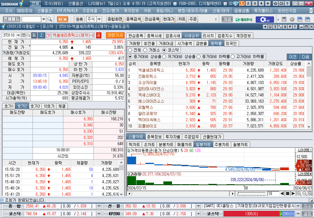Open the 전체메뉴 search box dropdown

(44, 19)
